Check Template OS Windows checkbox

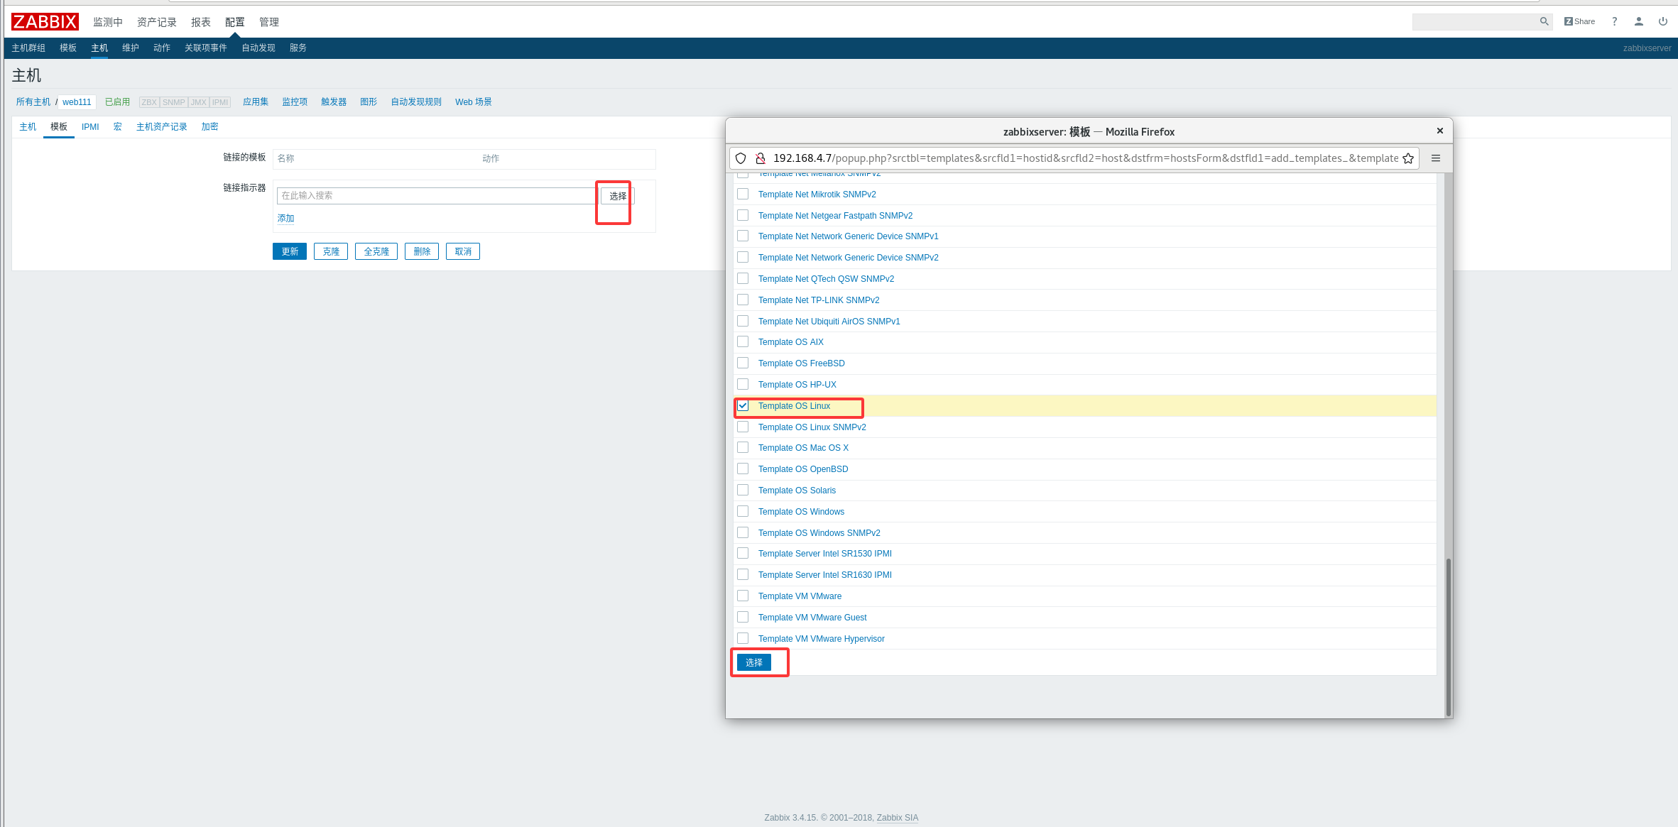(743, 512)
